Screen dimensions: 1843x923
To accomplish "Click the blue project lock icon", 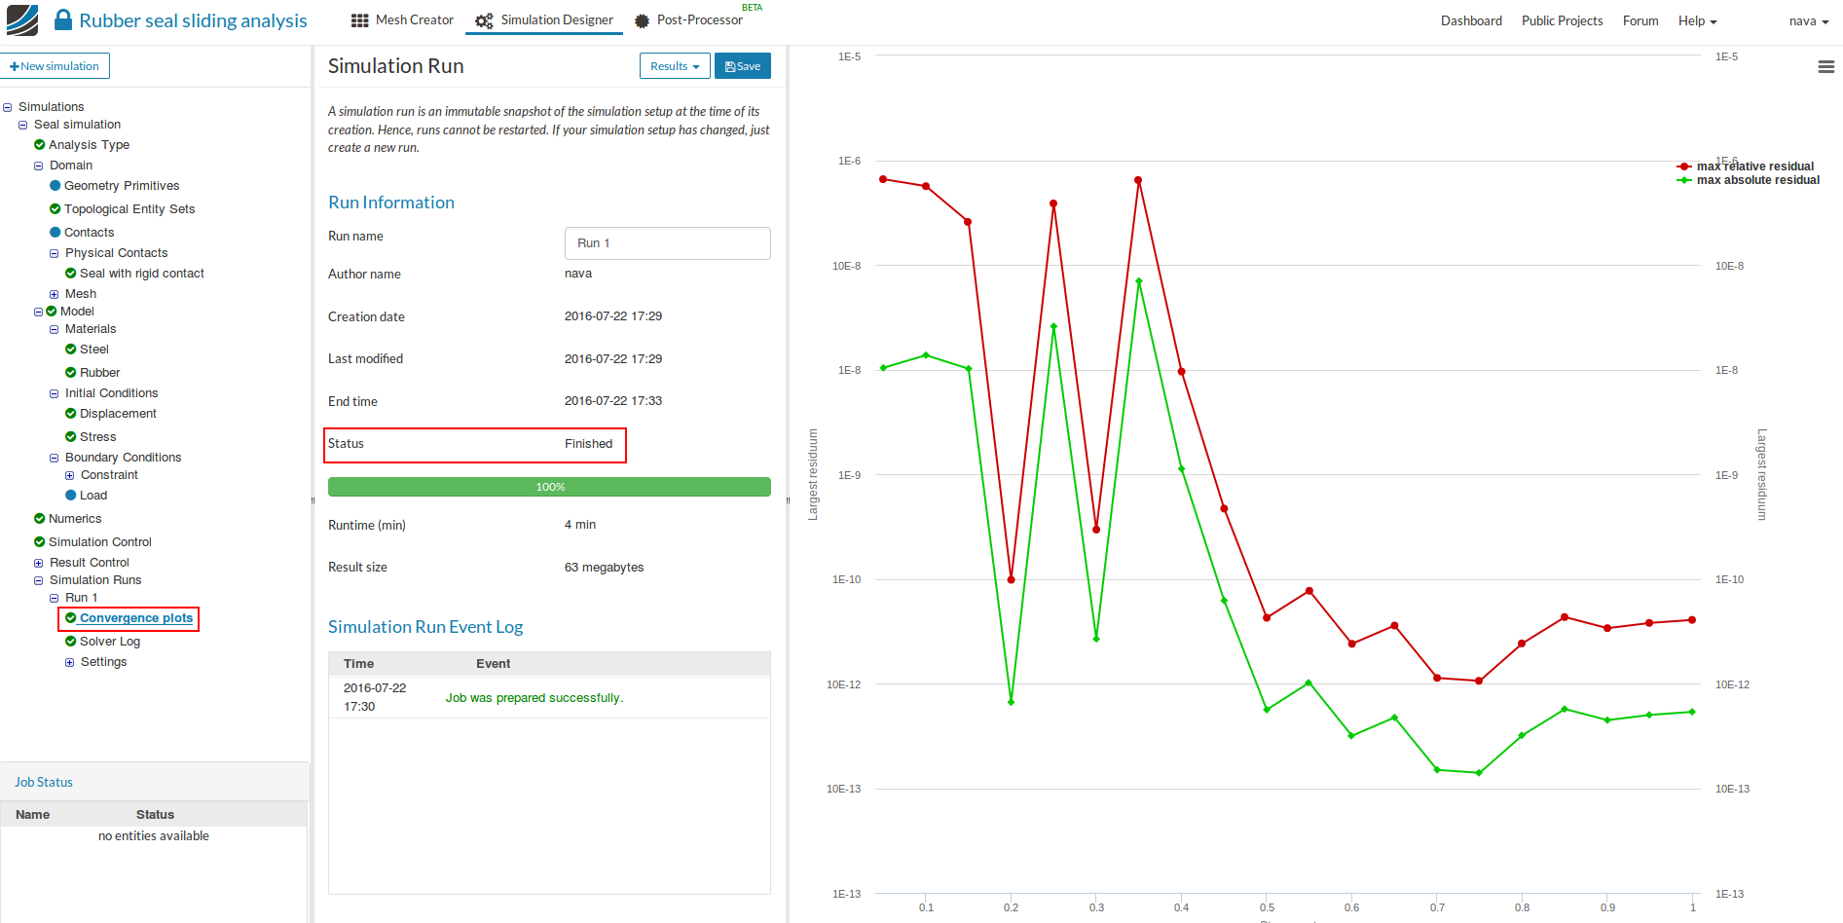I will tap(63, 20).
